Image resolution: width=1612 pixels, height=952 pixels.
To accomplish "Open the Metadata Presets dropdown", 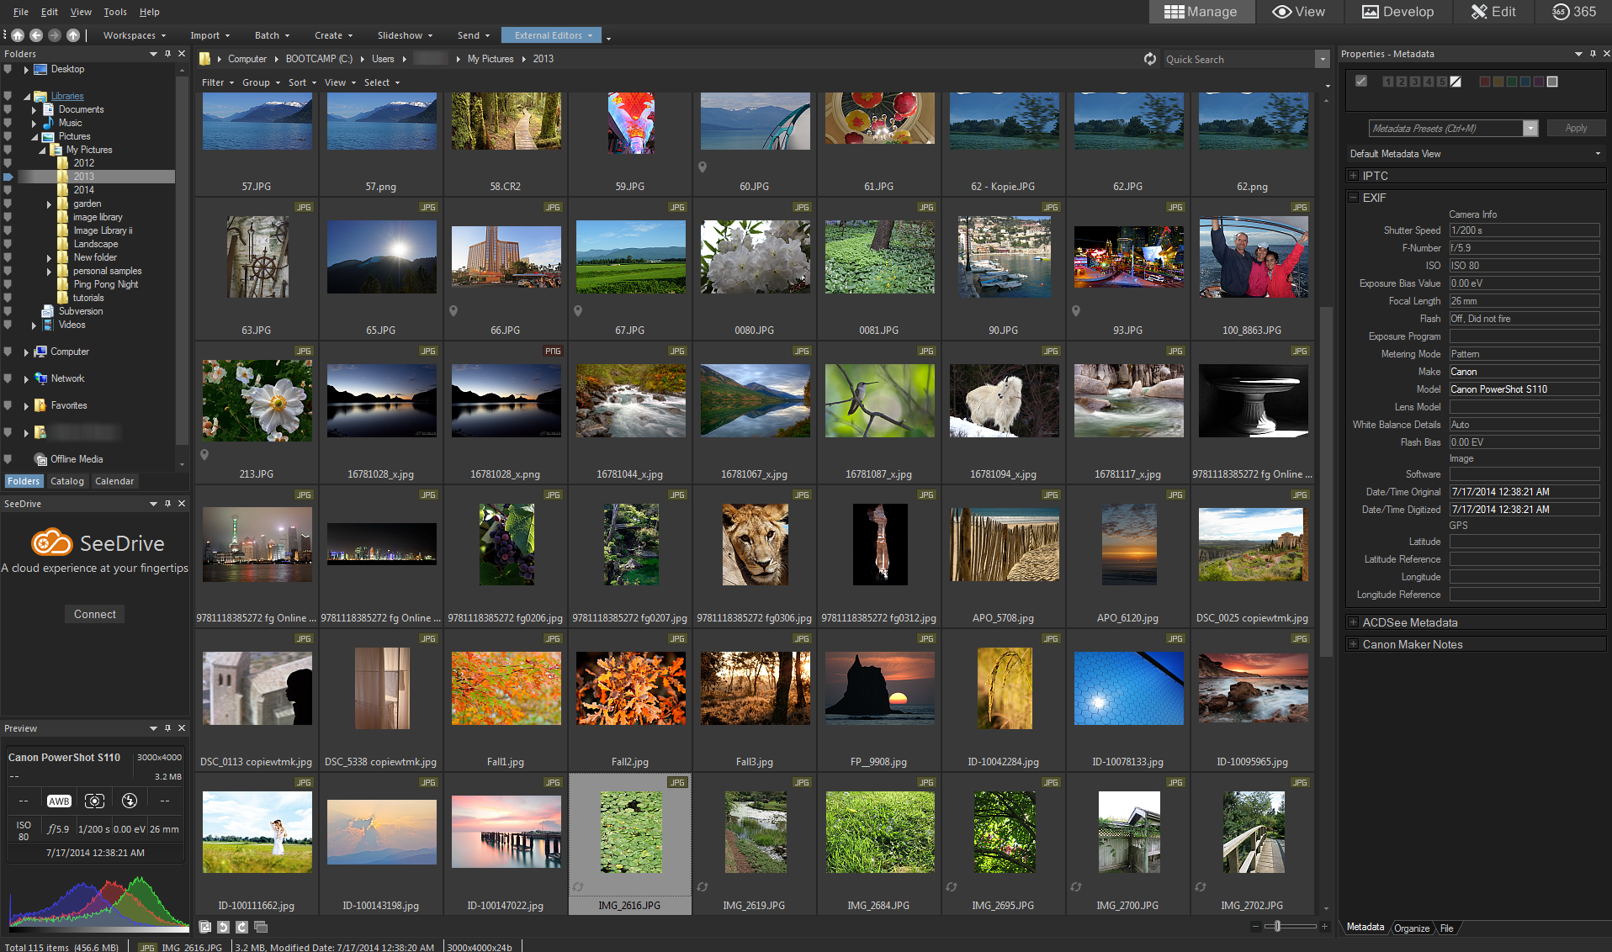I will [1530, 128].
